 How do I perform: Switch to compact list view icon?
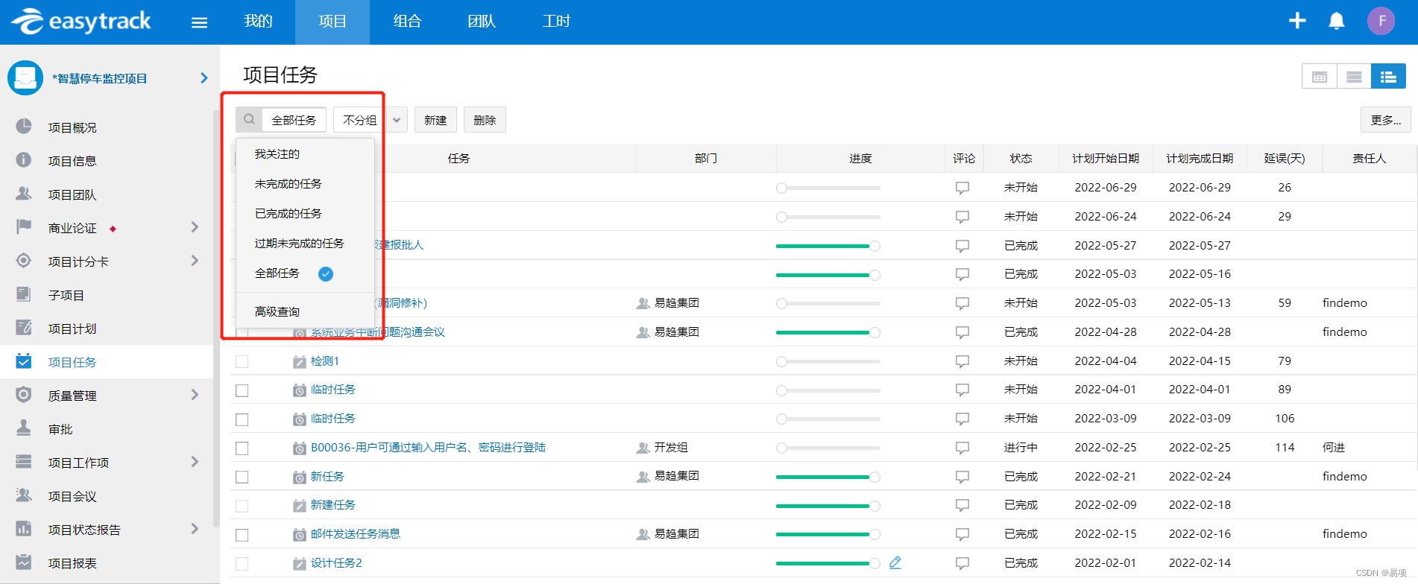[1354, 77]
